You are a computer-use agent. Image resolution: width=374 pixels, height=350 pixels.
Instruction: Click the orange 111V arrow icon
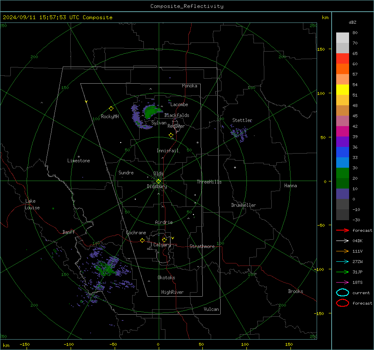point(342,251)
